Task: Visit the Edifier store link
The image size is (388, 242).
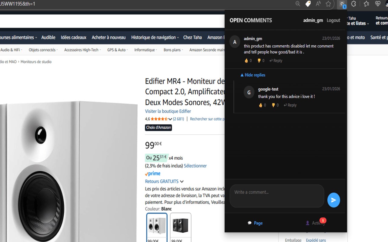Action: [168, 111]
